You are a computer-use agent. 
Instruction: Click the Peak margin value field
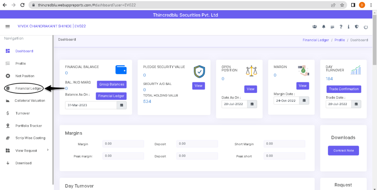[123, 156]
